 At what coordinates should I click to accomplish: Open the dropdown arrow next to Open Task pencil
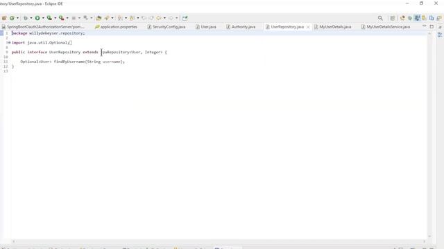coord(112,18)
